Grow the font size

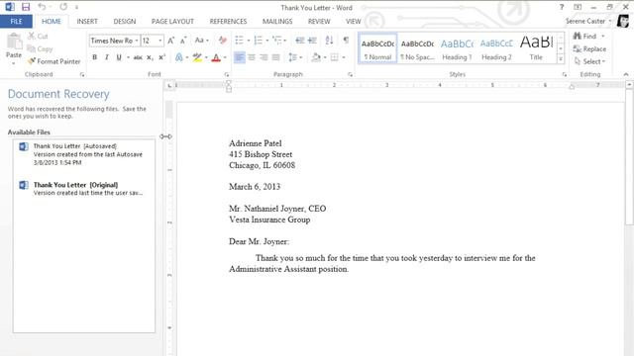tap(171, 41)
